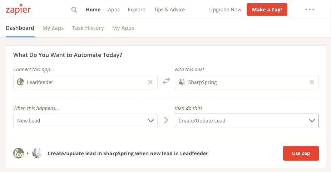Click Leadfeeder logo in Zap summary
Image resolution: width=331 pixels, height=172 pixels.
pyautogui.click(x=19, y=153)
